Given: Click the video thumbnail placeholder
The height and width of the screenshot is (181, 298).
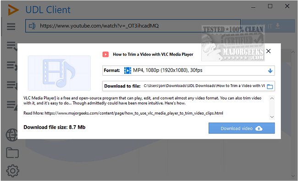Looking at the screenshot, I should pyautogui.click(x=59, y=73).
